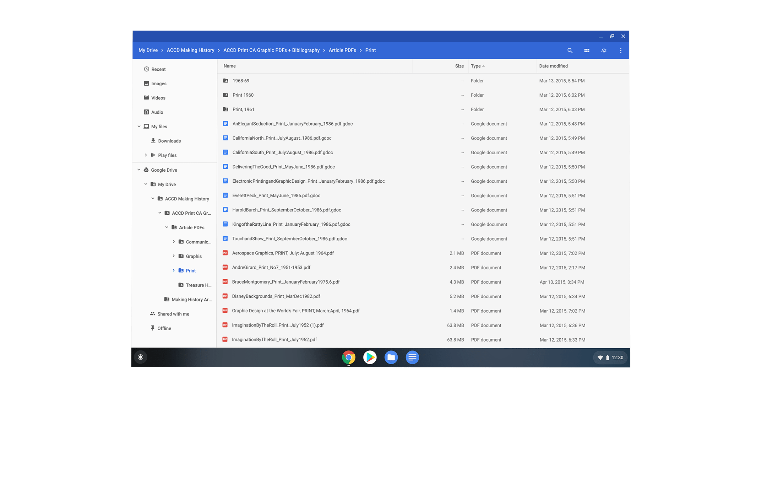Expand the Graphis folder in tree
This screenshot has width=767, height=489.
point(174,256)
